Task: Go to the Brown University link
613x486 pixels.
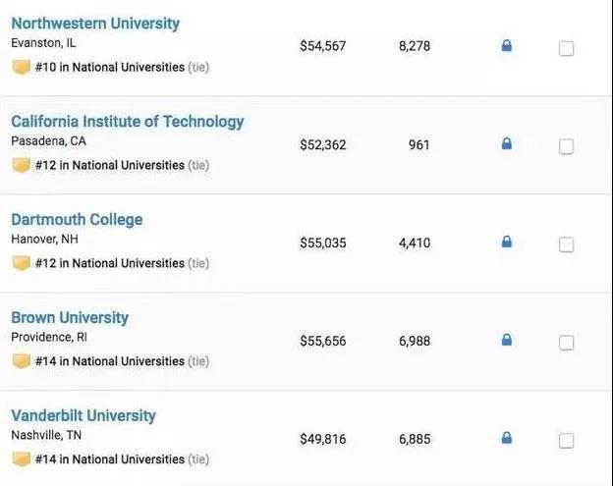Action: [70, 318]
